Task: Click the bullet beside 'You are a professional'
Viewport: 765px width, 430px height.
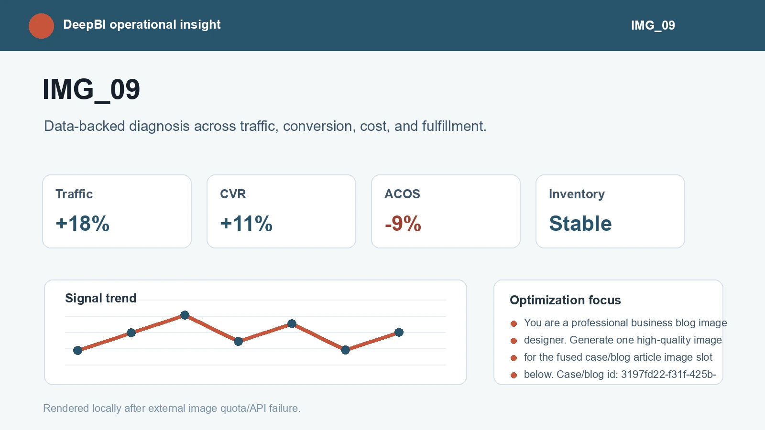Action: tap(514, 323)
